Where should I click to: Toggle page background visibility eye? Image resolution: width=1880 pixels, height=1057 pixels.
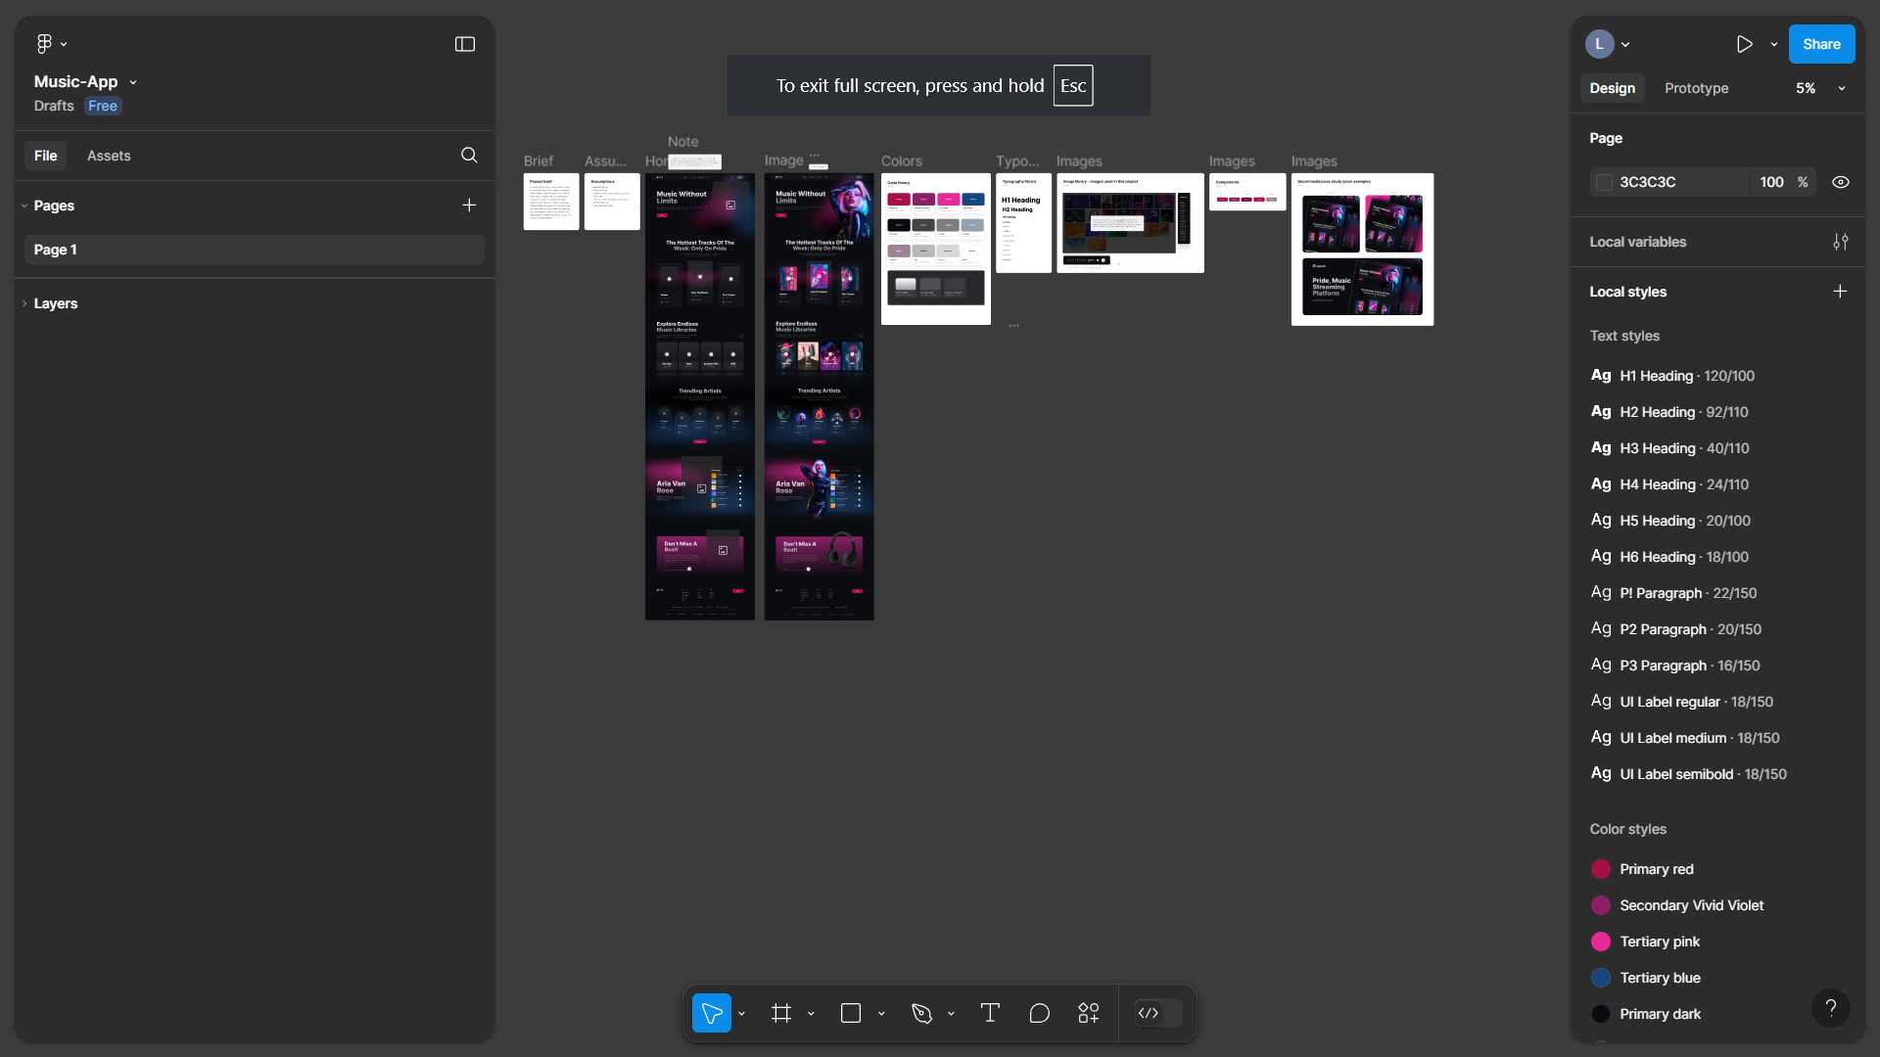[x=1841, y=182]
